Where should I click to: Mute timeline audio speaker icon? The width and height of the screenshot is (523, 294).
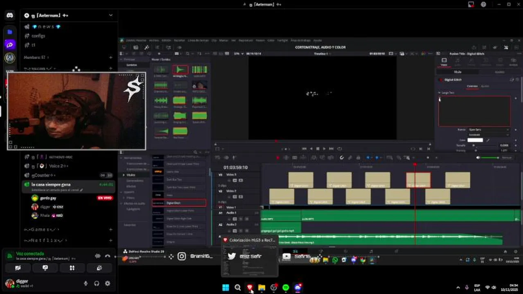(x=478, y=158)
